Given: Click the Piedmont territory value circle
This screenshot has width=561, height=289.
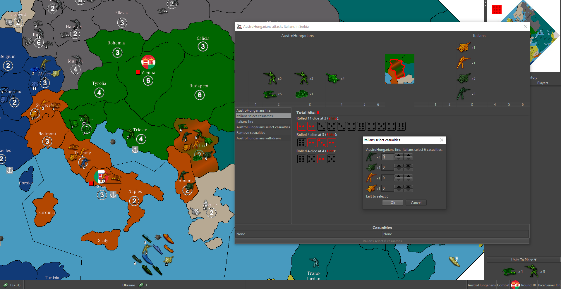Looking at the screenshot, I should point(47,142).
